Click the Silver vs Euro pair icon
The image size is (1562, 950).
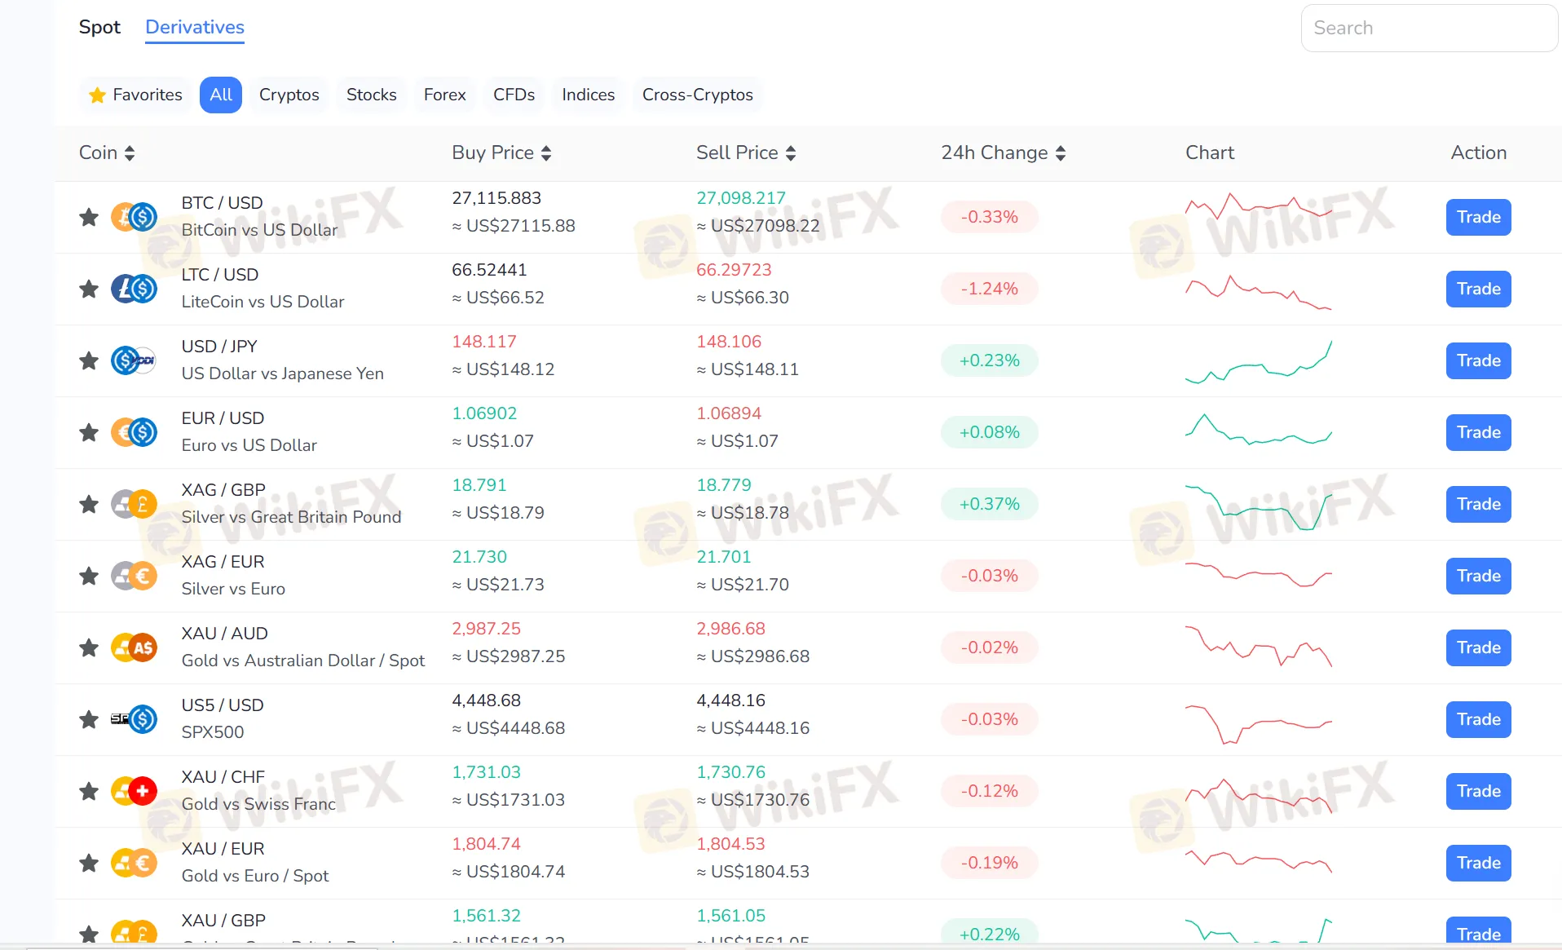click(x=134, y=576)
